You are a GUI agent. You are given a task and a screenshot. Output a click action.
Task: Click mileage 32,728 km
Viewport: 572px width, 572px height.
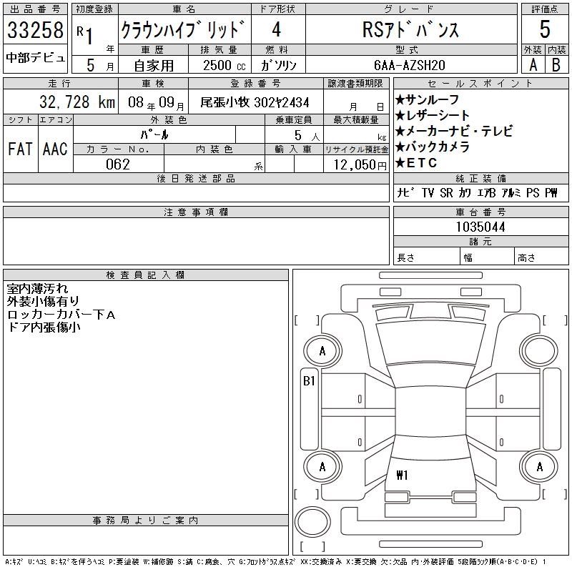pyautogui.click(x=77, y=102)
